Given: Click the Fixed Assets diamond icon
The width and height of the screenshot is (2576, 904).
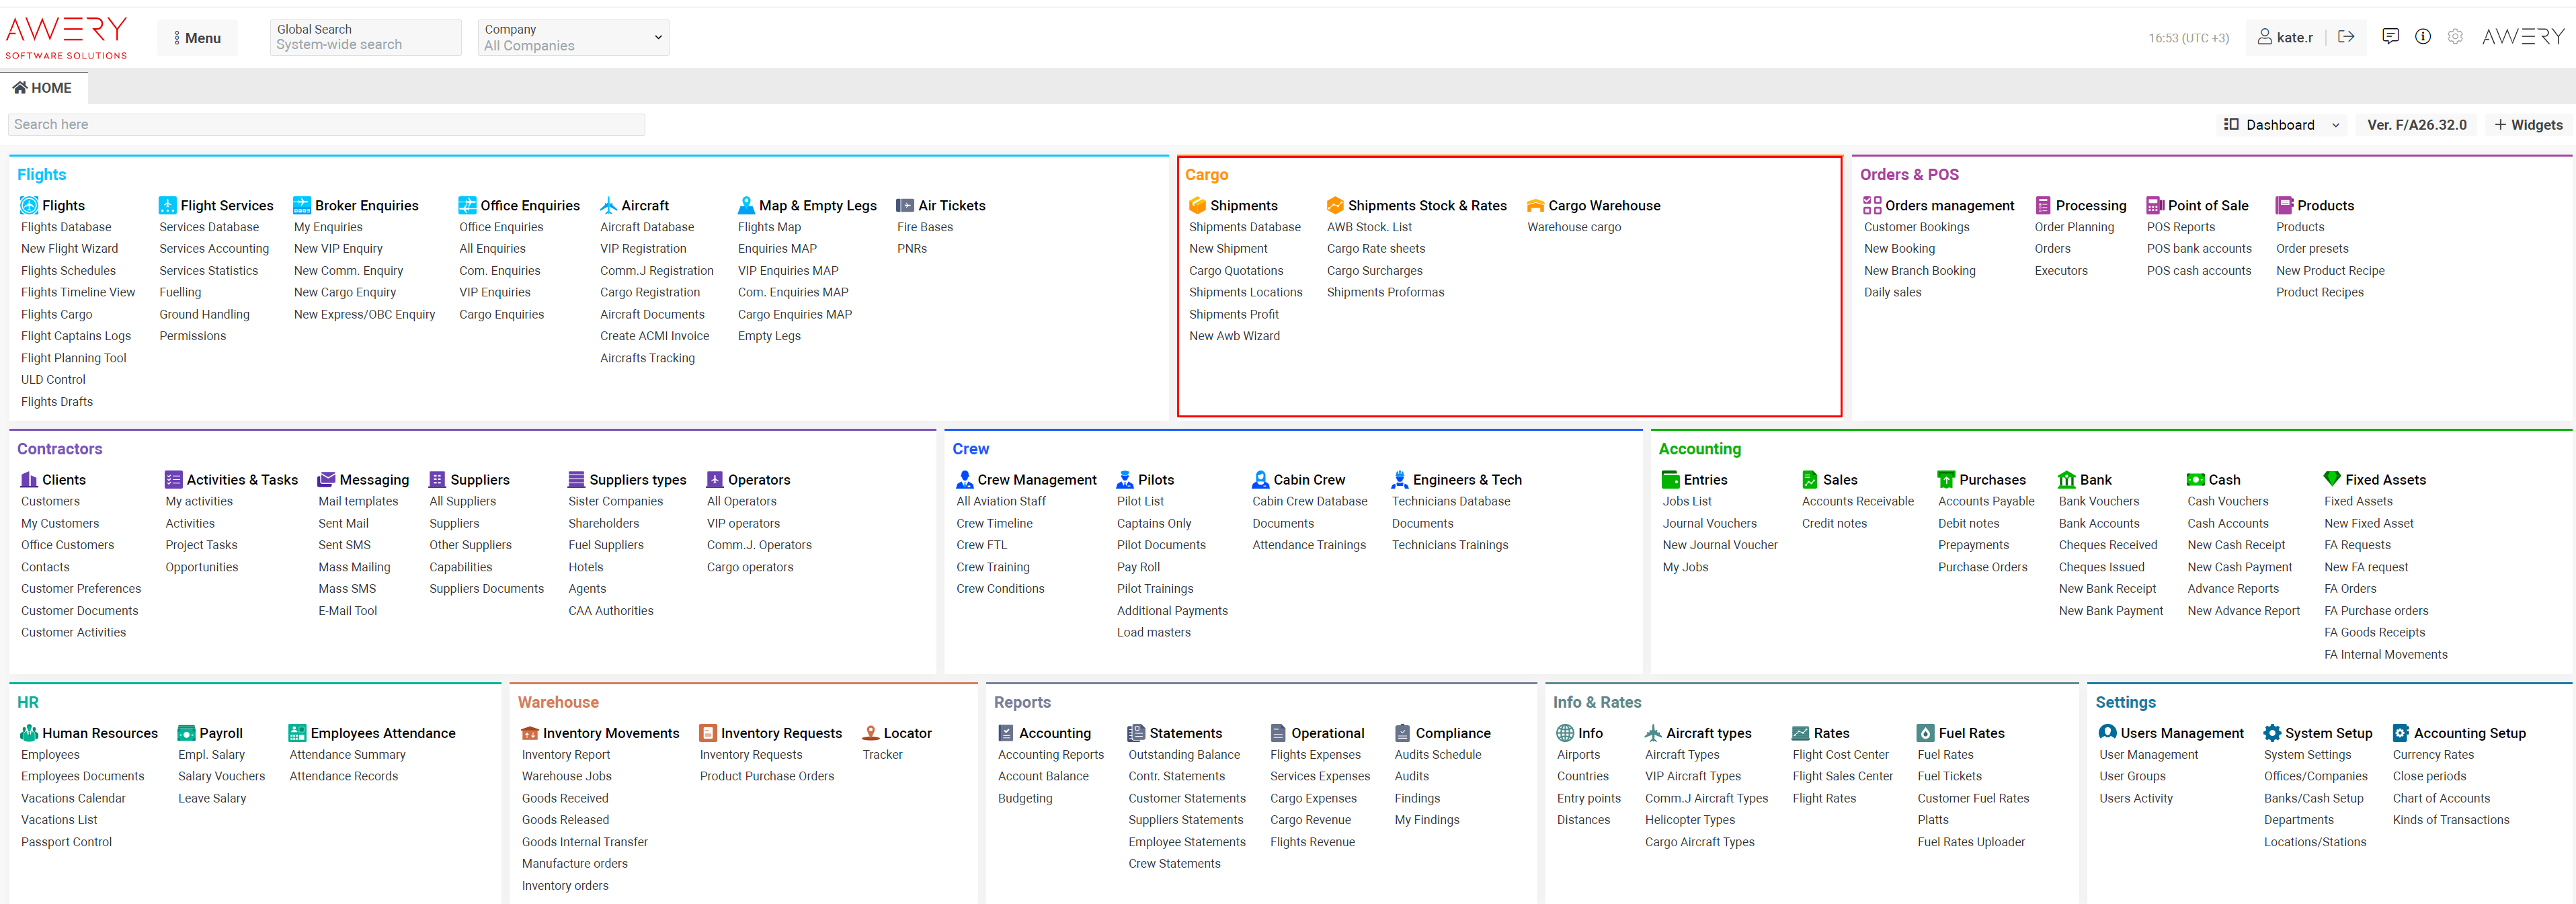Looking at the screenshot, I should click(2332, 480).
